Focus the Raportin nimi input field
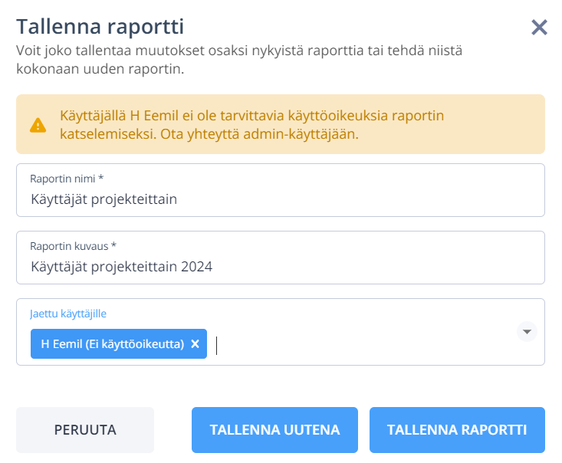This screenshot has height=463, width=562. 281,190
